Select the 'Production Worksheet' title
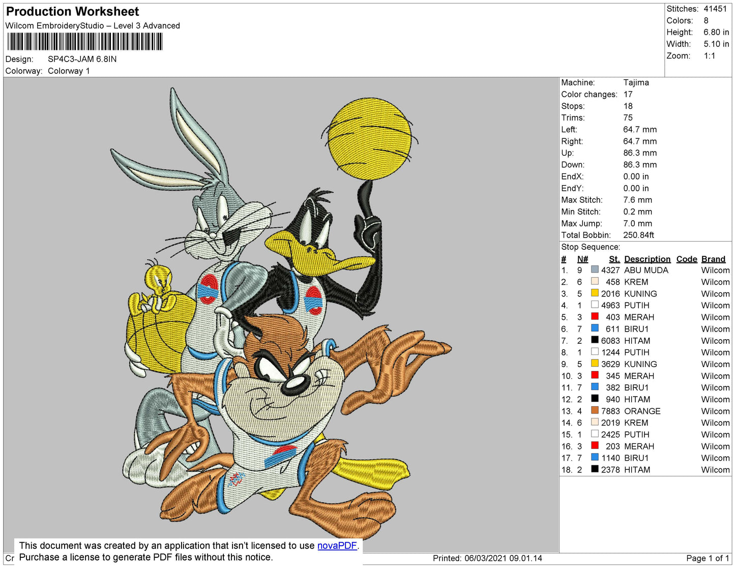This screenshot has height=568, width=735. [72, 12]
